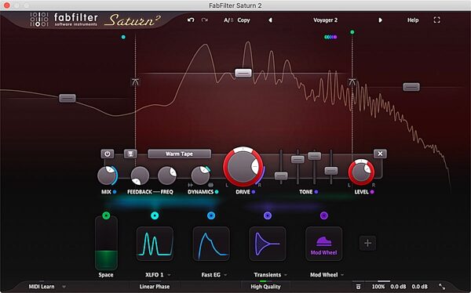Click the Transients purple source button
Screen dimensions: 471x293
pos(268,215)
